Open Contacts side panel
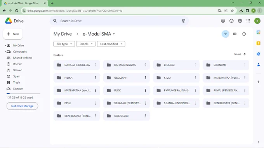The height and width of the screenshot is (148, 264). pos(259,65)
